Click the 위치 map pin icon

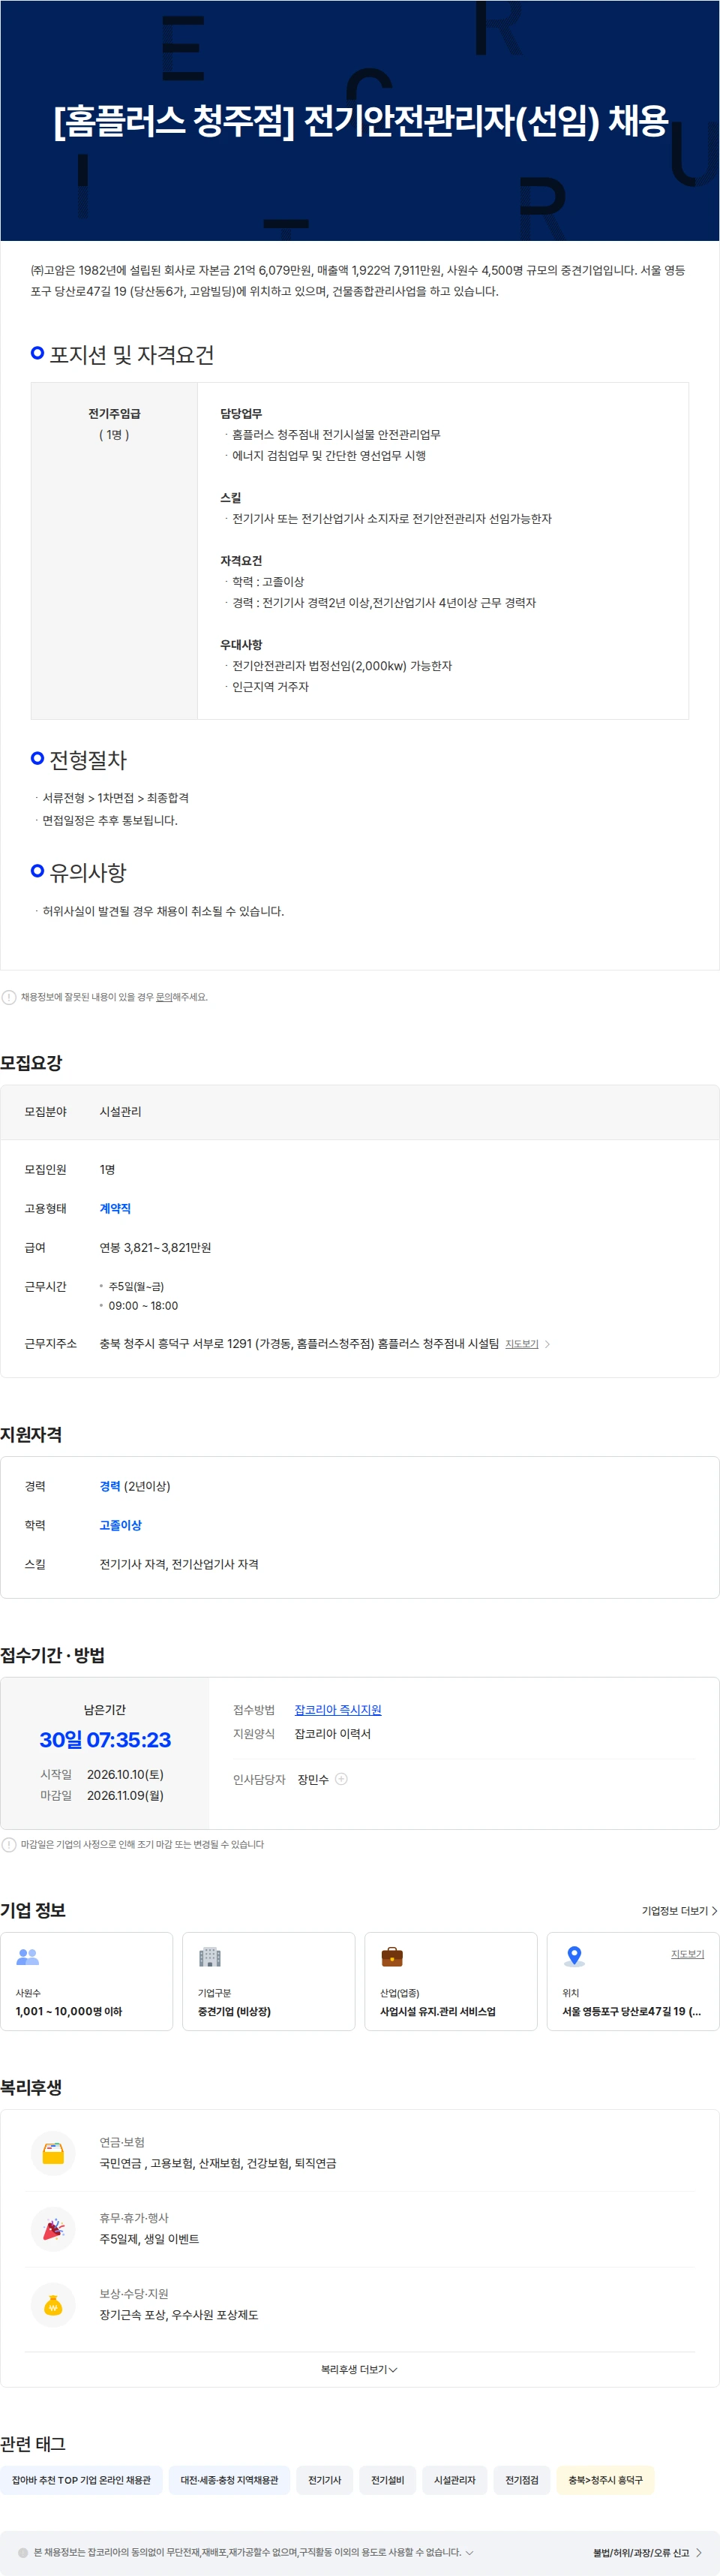click(x=574, y=1957)
